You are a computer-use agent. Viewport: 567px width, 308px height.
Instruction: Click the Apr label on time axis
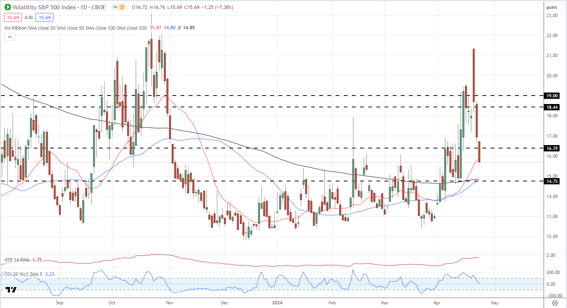click(437, 302)
